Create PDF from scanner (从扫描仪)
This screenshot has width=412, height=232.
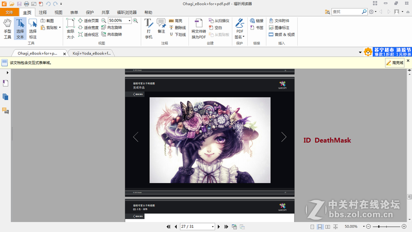click(x=219, y=21)
